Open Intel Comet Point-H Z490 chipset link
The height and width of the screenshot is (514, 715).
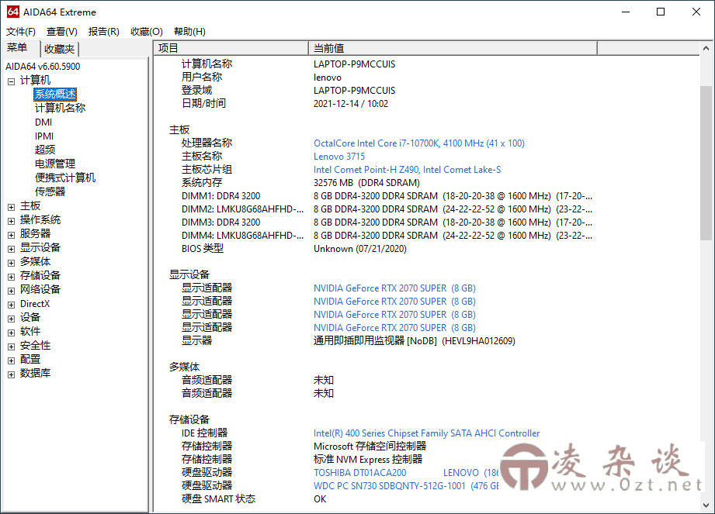coord(408,170)
